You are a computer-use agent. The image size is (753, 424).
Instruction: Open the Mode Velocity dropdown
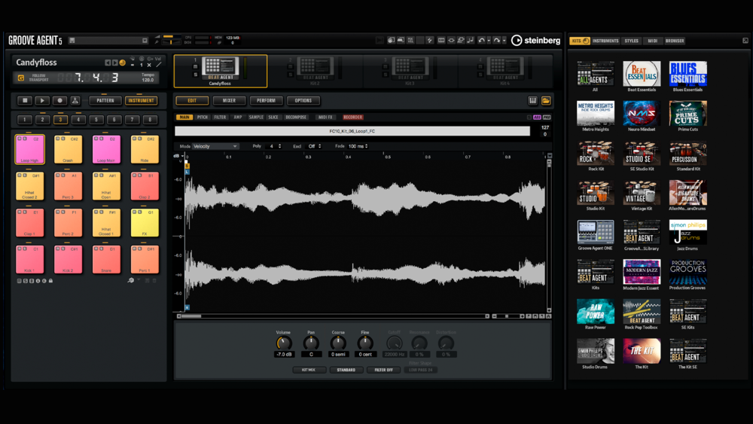coord(215,146)
